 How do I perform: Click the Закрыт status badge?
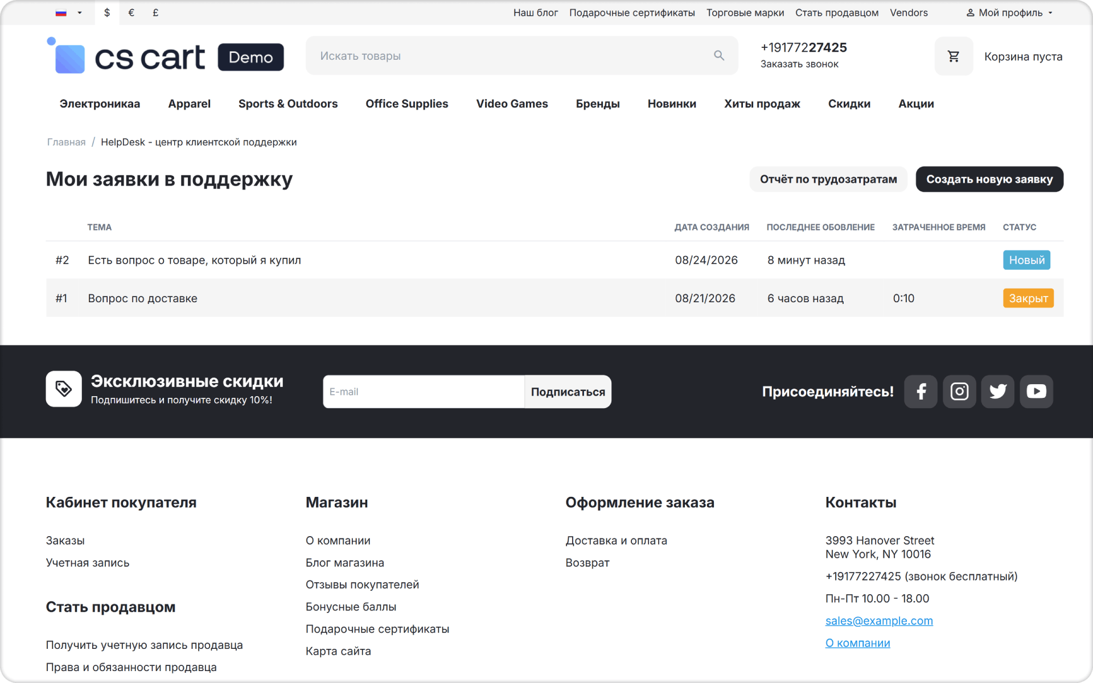point(1028,298)
